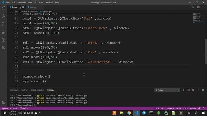Open Telegram from taskbar
The width and height of the screenshot is (207, 116).
coord(144,113)
